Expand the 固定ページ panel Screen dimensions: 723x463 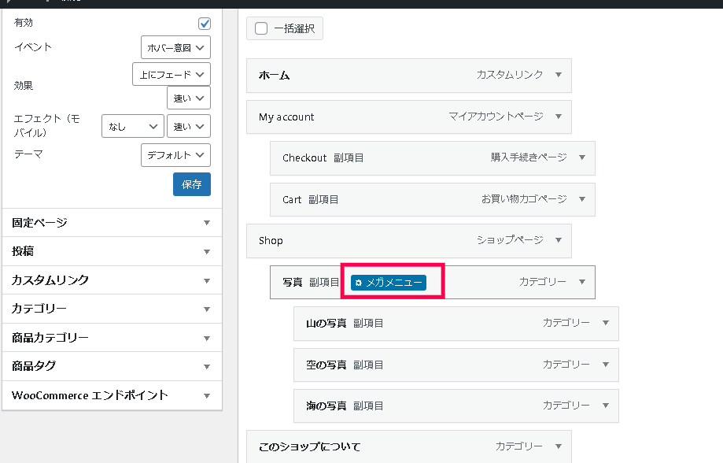[x=112, y=223]
